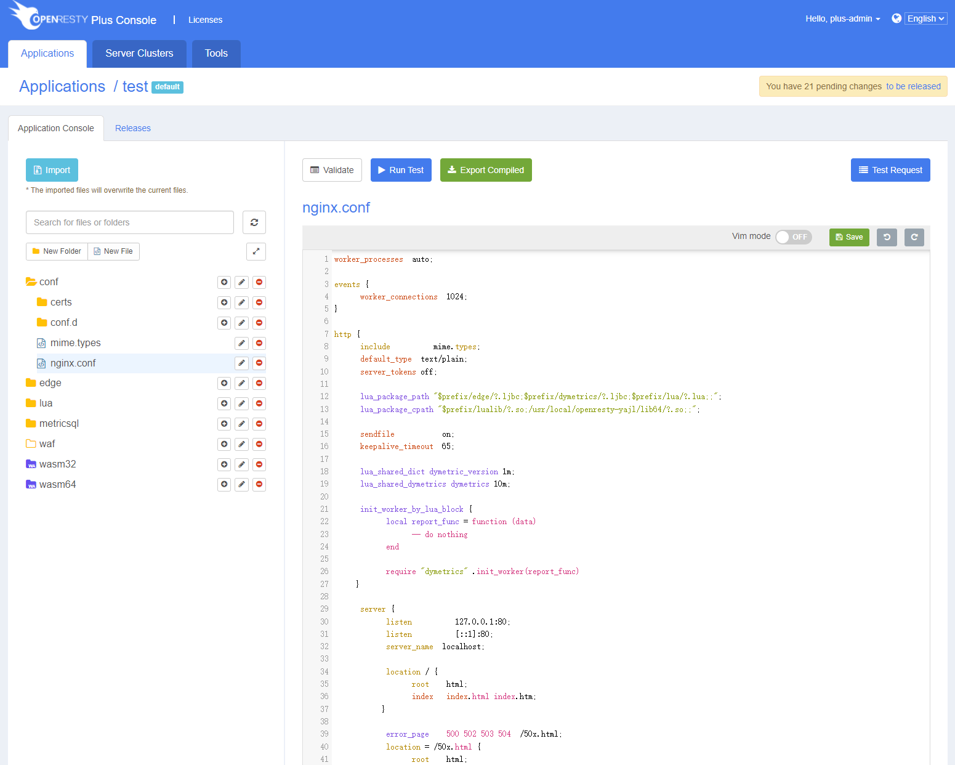Click the 'server_tokens off;' code line
955x765 pixels.
pos(398,372)
